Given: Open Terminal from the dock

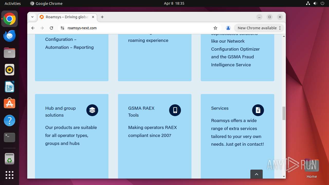Looking at the screenshot, I should coord(10,137).
